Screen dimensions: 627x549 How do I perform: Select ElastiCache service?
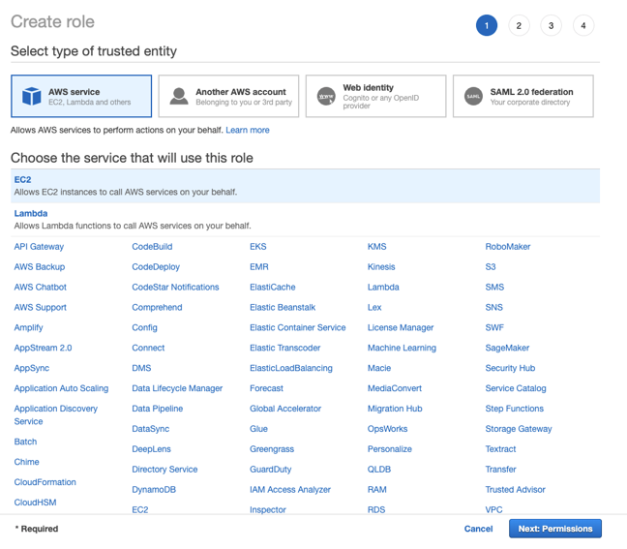[x=272, y=287]
